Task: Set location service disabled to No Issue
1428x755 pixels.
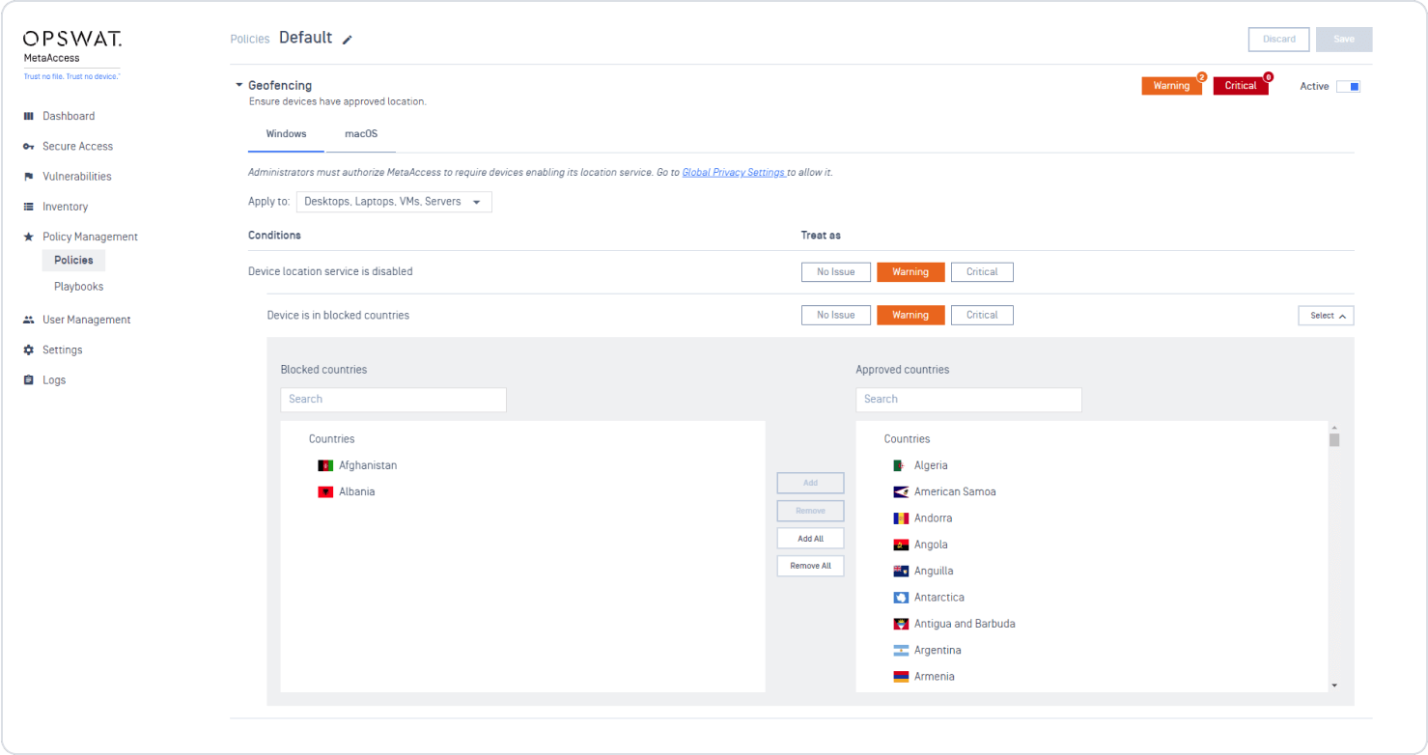Action: (x=836, y=272)
